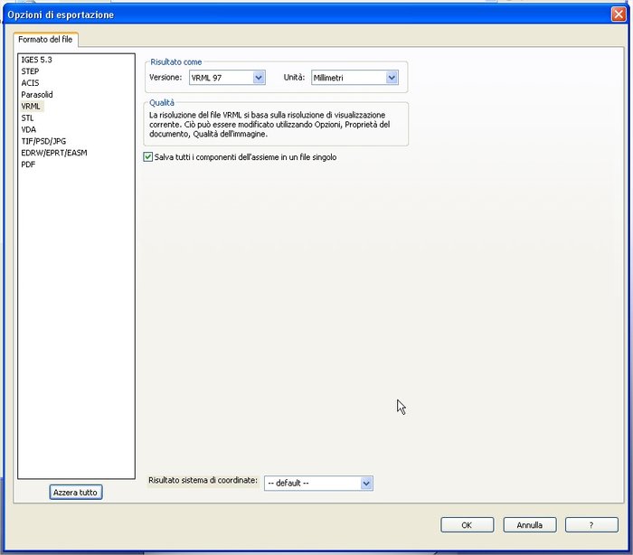This screenshot has width=633, height=555.
Task: Open help with the ? button
Action: click(x=591, y=525)
